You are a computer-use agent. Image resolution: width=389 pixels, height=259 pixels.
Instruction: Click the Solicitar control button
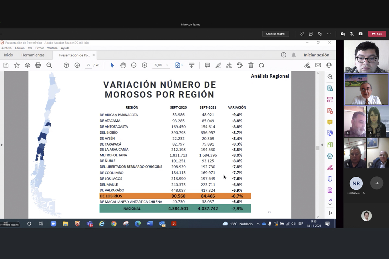276,34
